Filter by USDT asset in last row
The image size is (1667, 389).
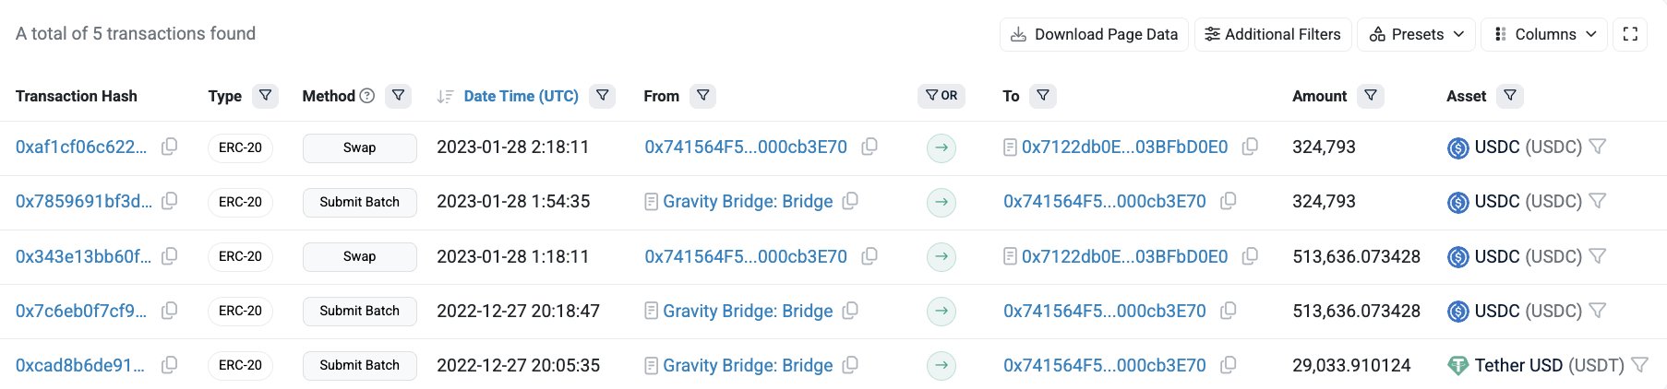(1639, 365)
